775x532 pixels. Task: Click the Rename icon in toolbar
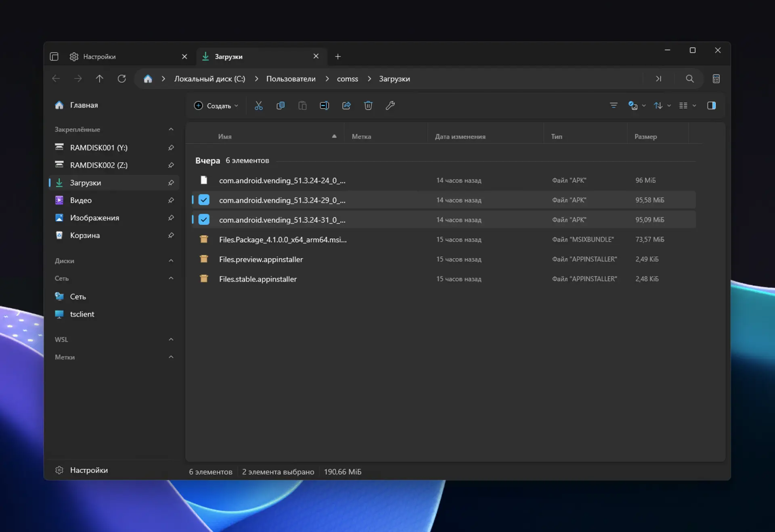[x=325, y=106]
